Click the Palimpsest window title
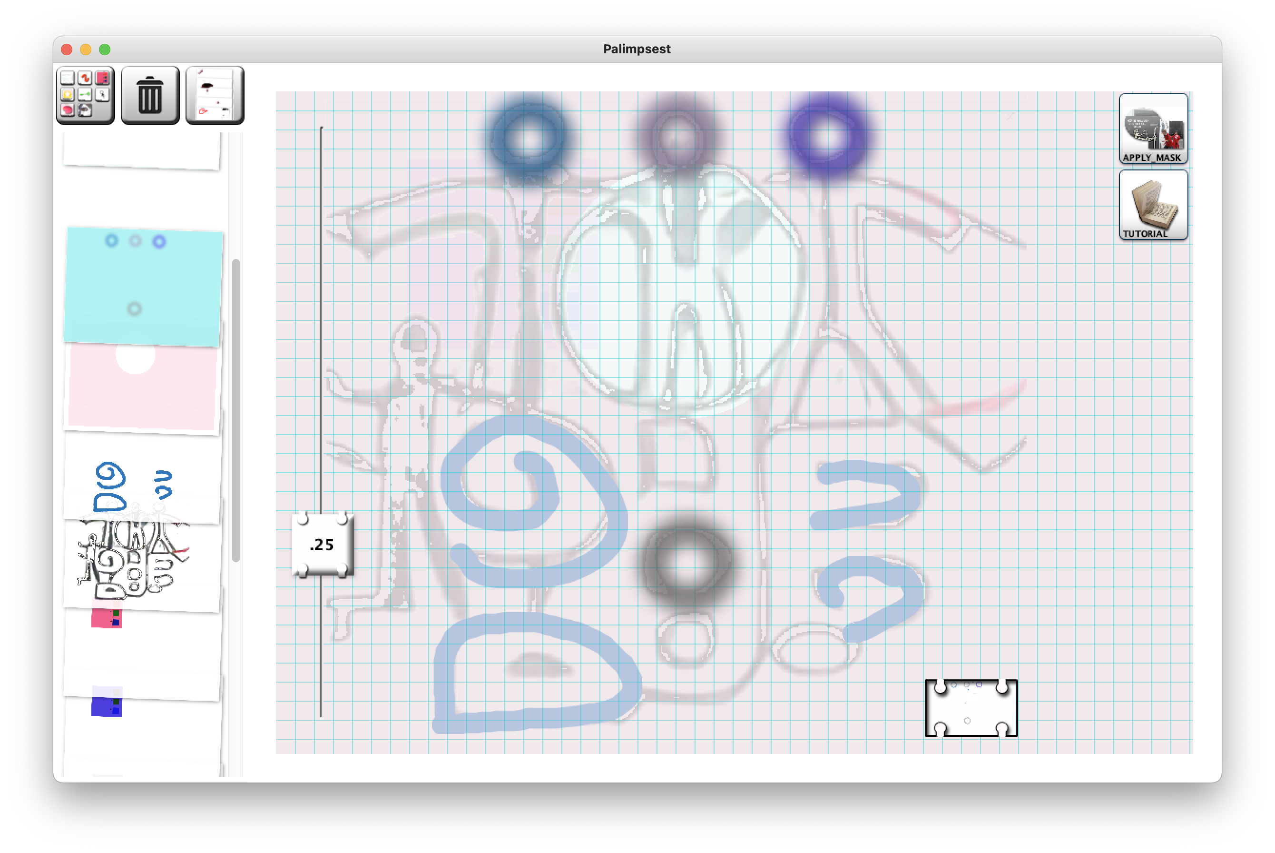This screenshot has width=1275, height=853. 637,49
